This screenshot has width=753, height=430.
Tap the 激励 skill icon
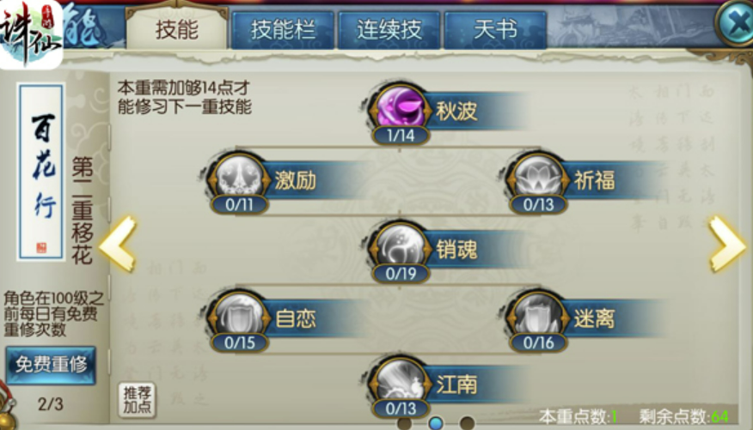click(239, 179)
